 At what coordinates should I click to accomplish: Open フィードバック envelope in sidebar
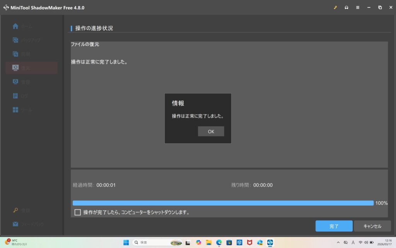pyautogui.click(x=15, y=224)
